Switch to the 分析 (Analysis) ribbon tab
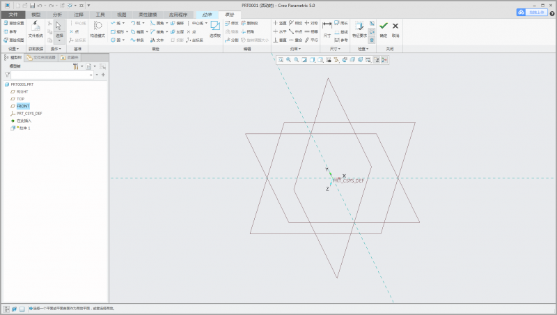This screenshot has height=315, width=557. tap(57, 15)
